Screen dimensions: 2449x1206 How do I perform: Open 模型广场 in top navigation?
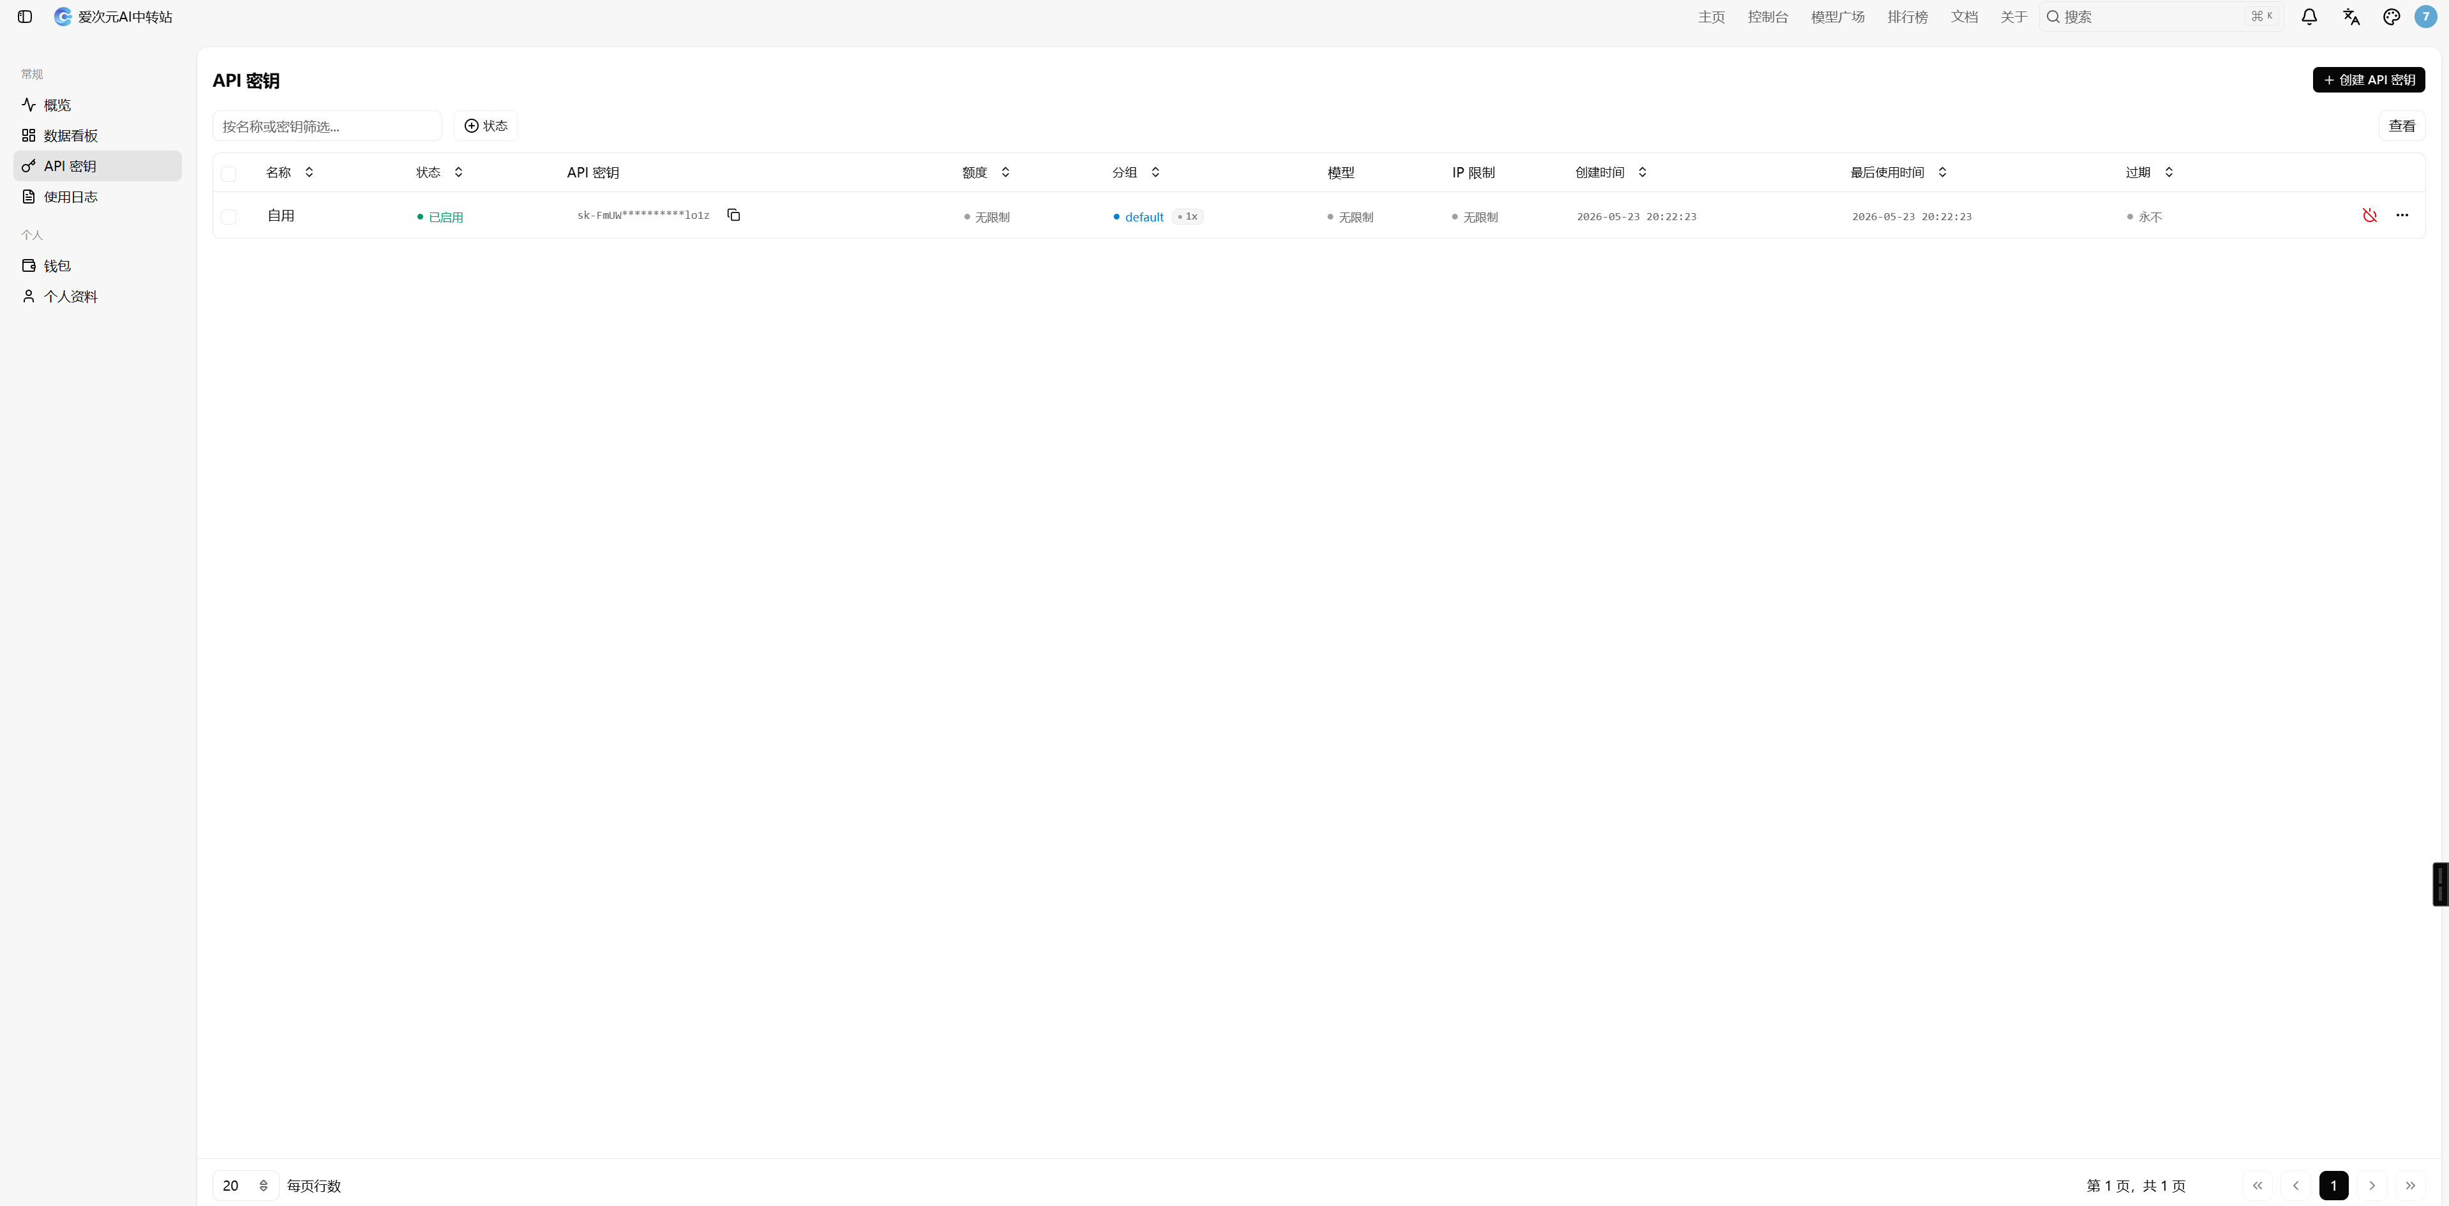(1837, 17)
